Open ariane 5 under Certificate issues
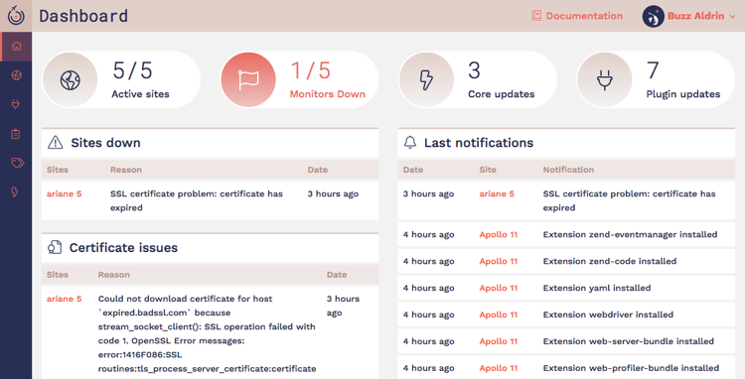The width and height of the screenshot is (745, 379). click(65, 299)
